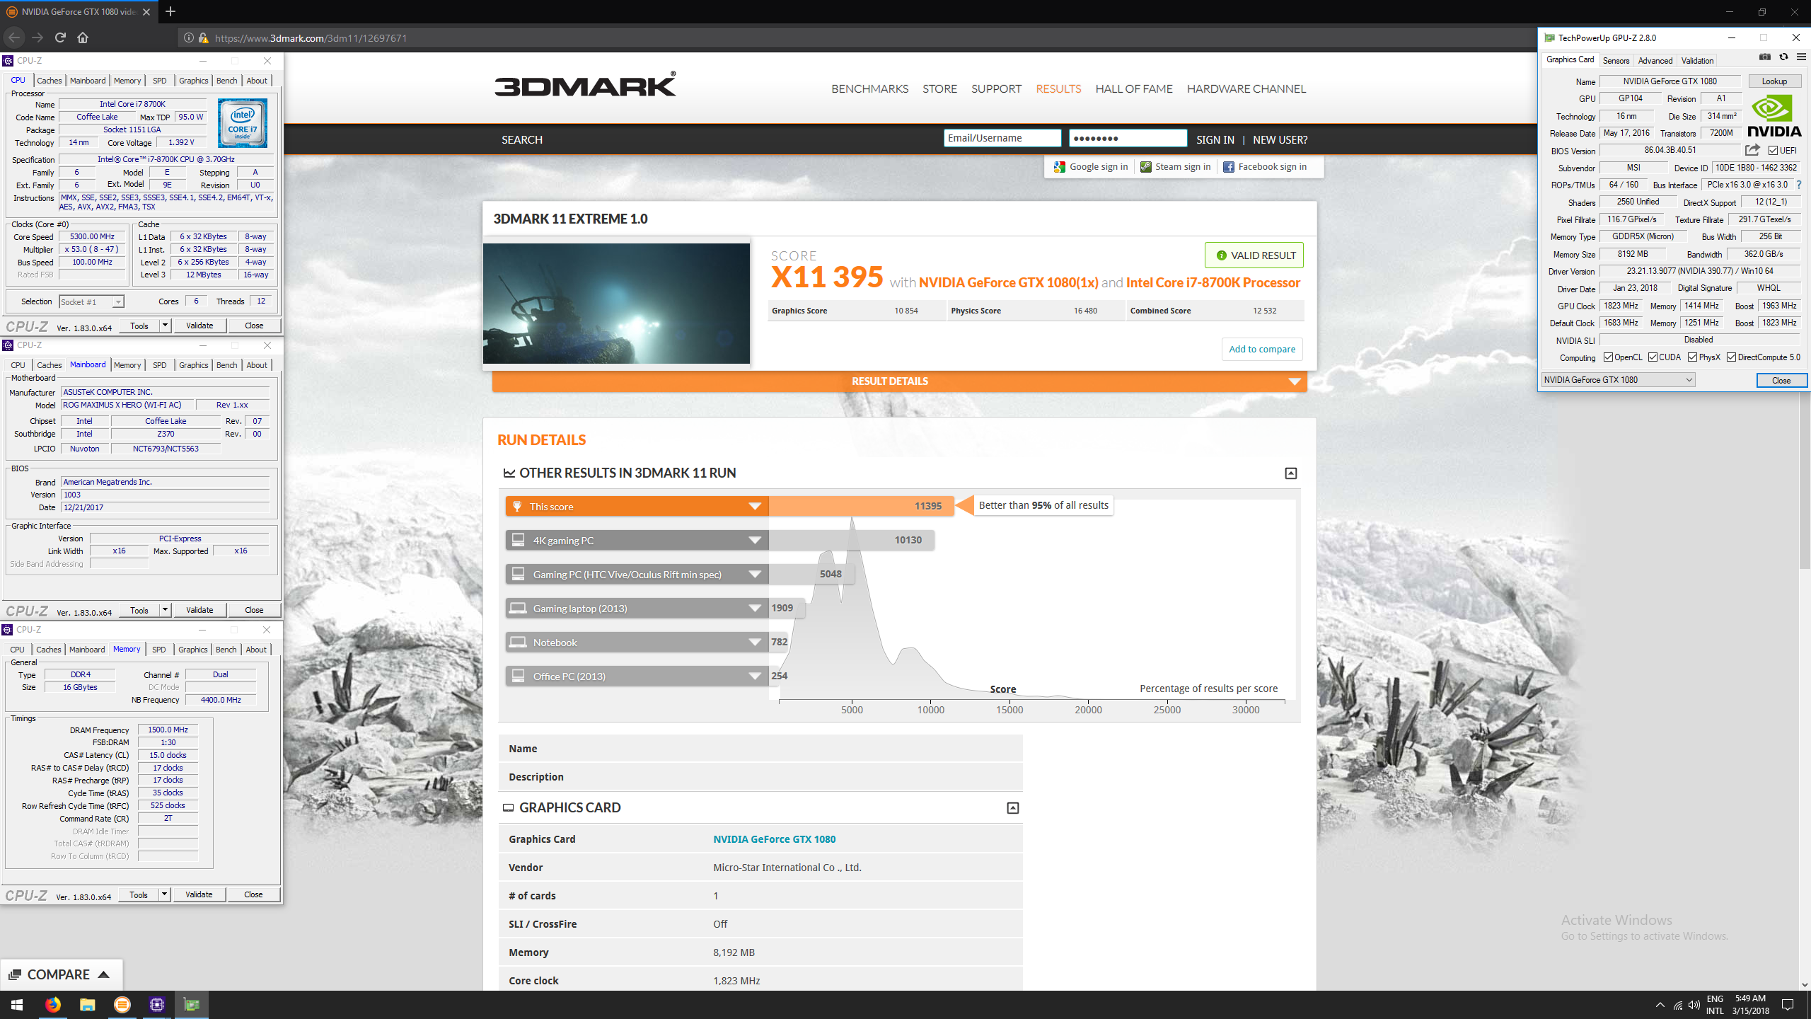Click SIGN IN on 3DMark

point(1215,140)
